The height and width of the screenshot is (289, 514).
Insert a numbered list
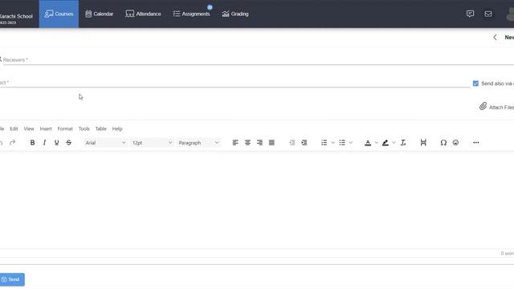[x=324, y=143]
